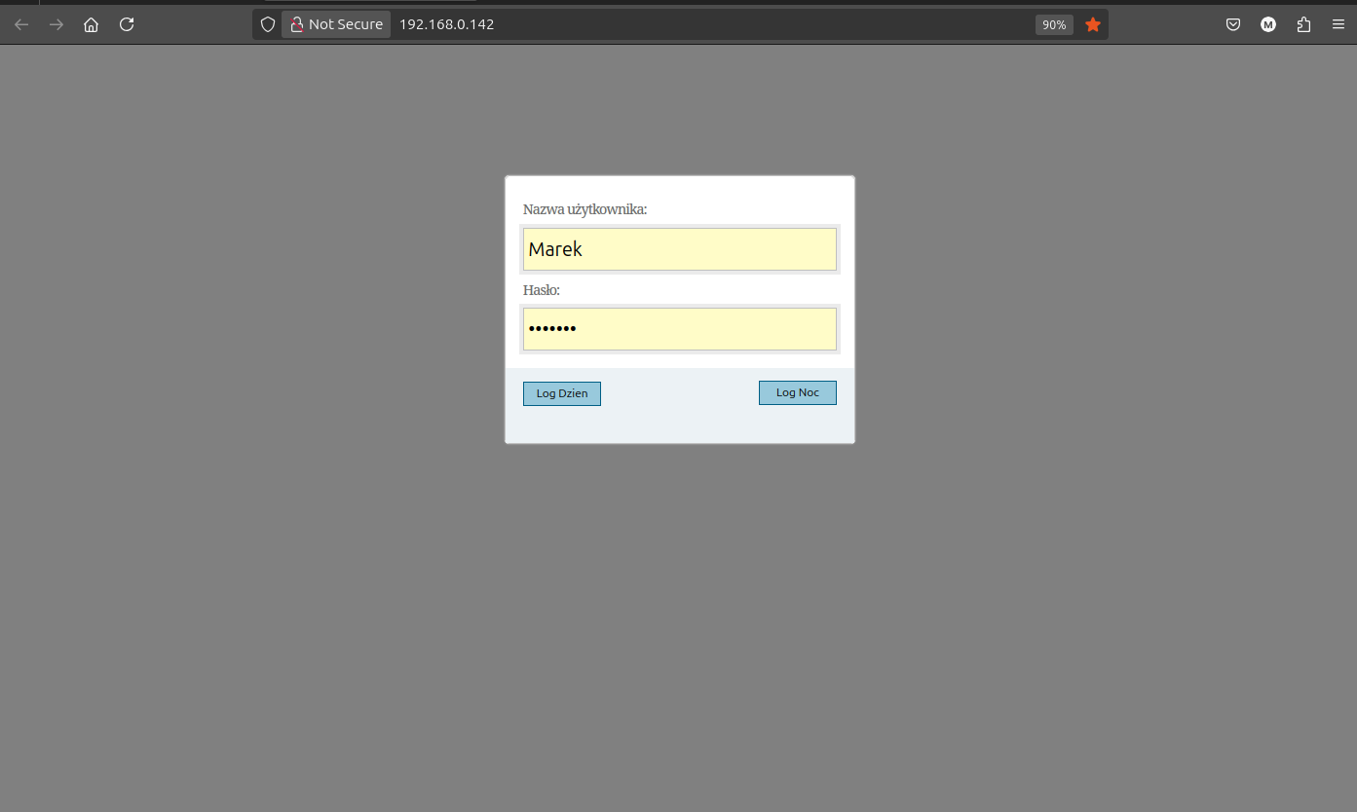Go back to the previous page
This screenshot has height=812, width=1357.
[21, 24]
